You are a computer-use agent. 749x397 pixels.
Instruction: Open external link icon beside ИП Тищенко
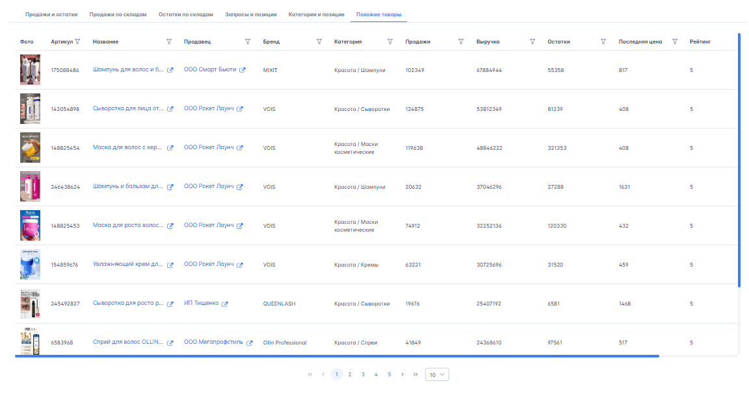pos(225,304)
